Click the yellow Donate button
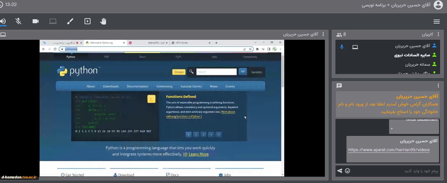This screenshot has width=447, height=183. point(179,72)
